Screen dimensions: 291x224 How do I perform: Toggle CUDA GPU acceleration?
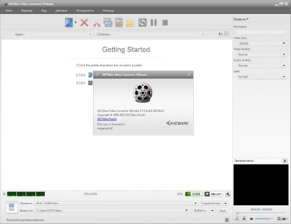(194, 194)
